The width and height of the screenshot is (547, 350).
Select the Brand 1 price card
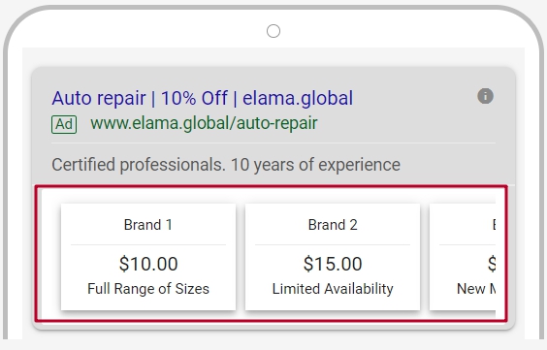[x=148, y=257]
